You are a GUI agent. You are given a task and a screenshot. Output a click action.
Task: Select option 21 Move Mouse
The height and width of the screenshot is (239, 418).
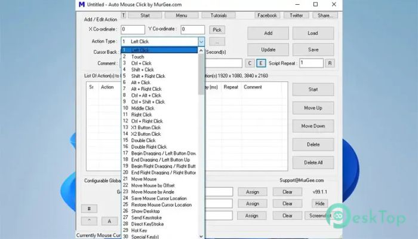tap(159, 179)
